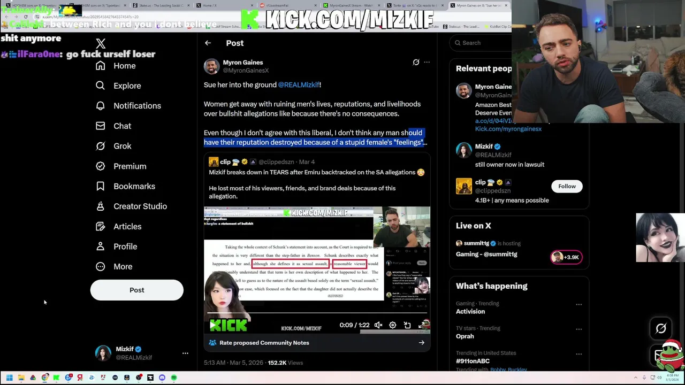
Task: Join summit1g live +3.9K listeners
Action: [x=566, y=257]
